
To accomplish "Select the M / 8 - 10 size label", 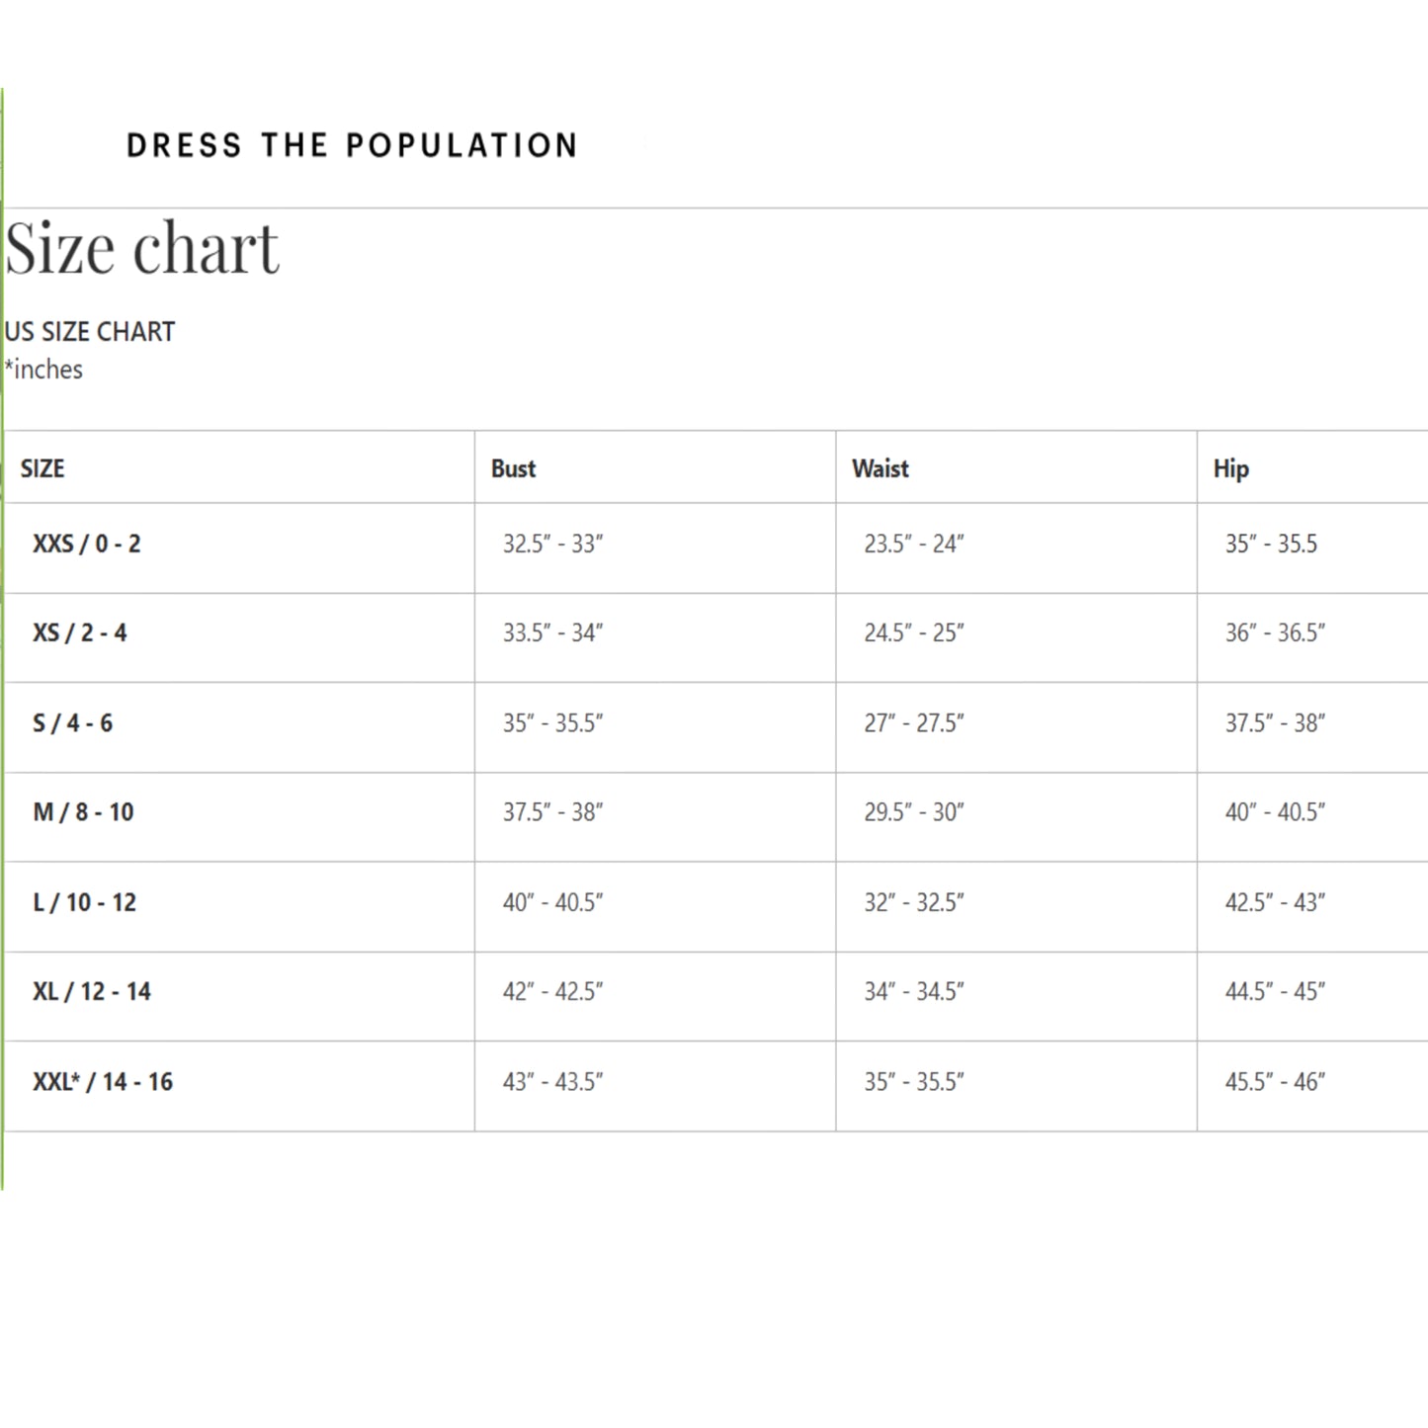I will [x=83, y=812].
